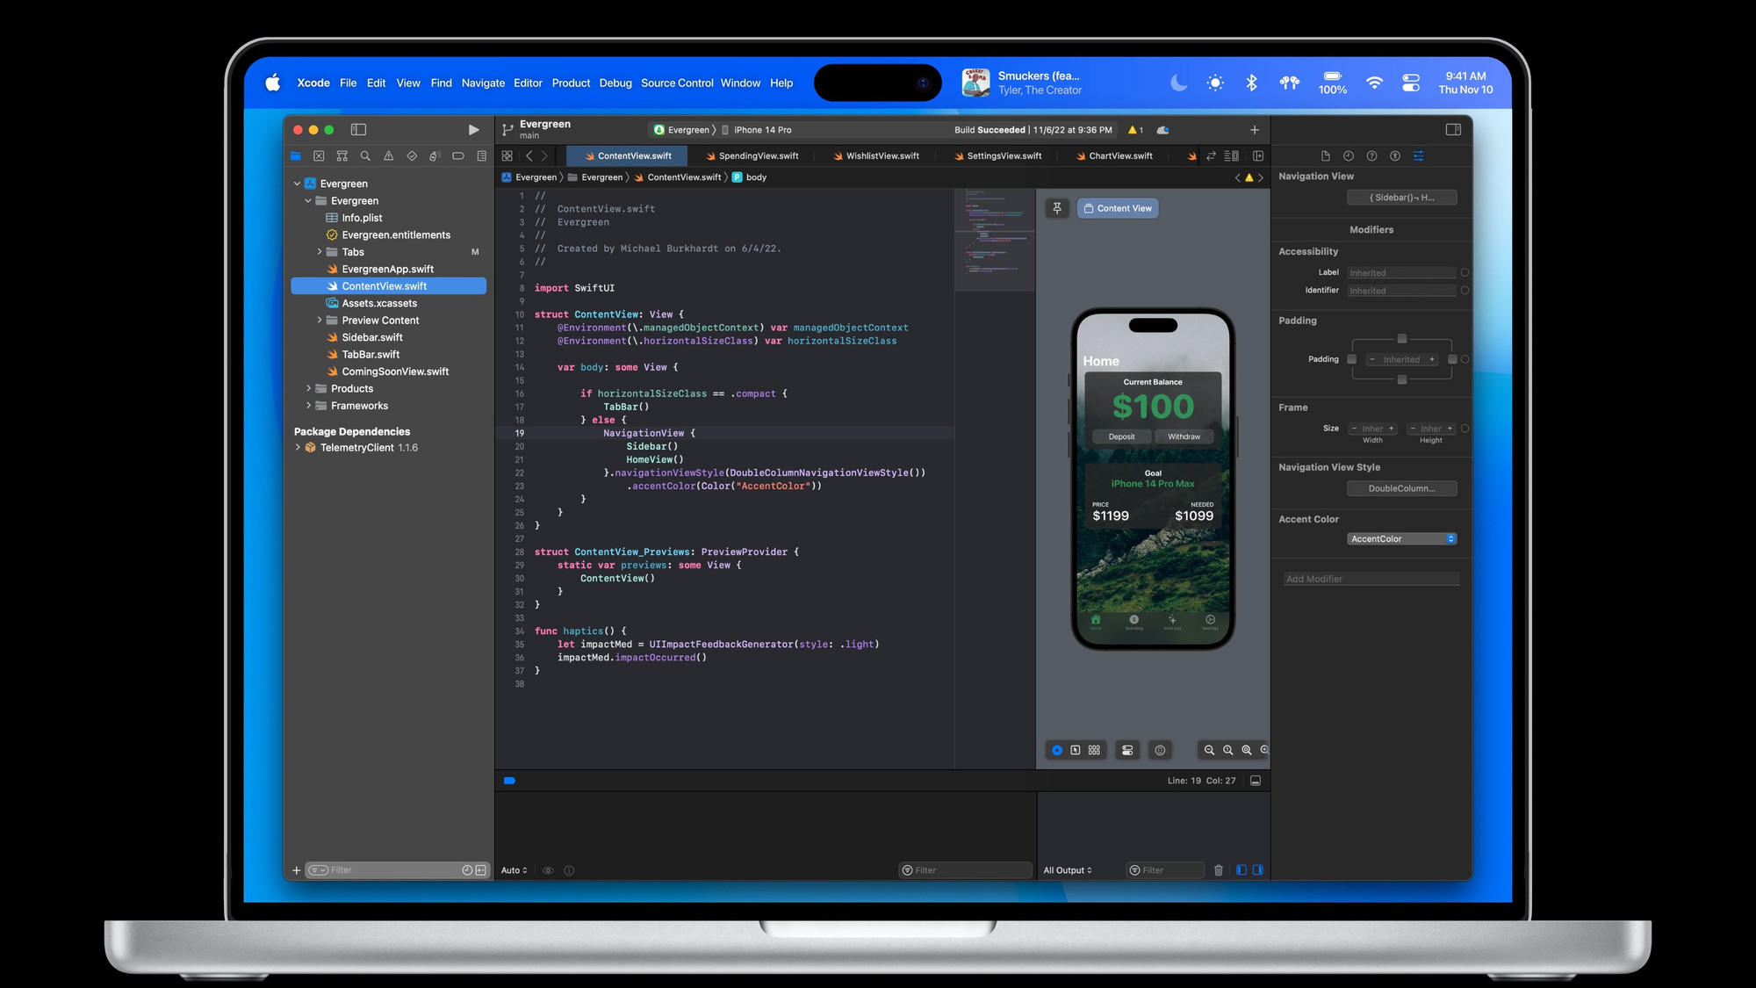The image size is (1756, 988).
Task: Click the DoubleColumn navigation style button
Action: (x=1402, y=488)
